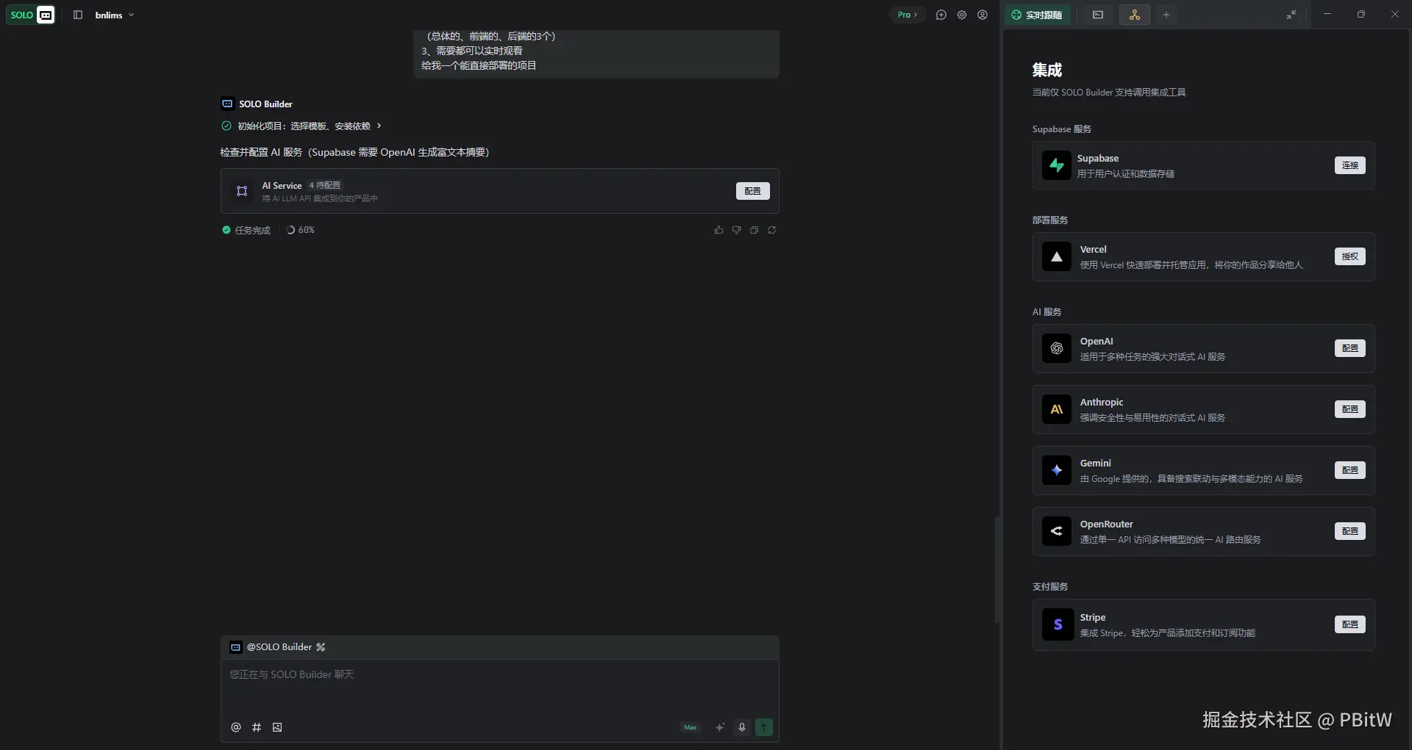Viewport: 1412px width, 750px height.
Task: Click the attach image icon
Action: click(x=277, y=727)
